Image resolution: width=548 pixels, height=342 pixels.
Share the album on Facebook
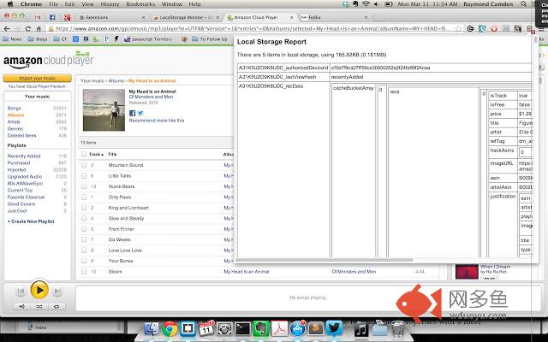132,113
